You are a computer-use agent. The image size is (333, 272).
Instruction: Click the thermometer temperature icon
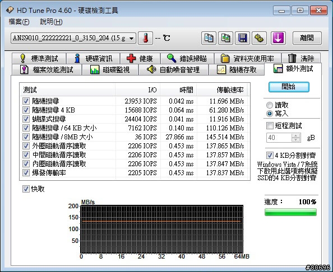coord(145,38)
